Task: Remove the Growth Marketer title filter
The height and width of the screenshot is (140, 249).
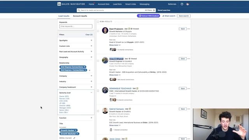Action: point(77,134)
